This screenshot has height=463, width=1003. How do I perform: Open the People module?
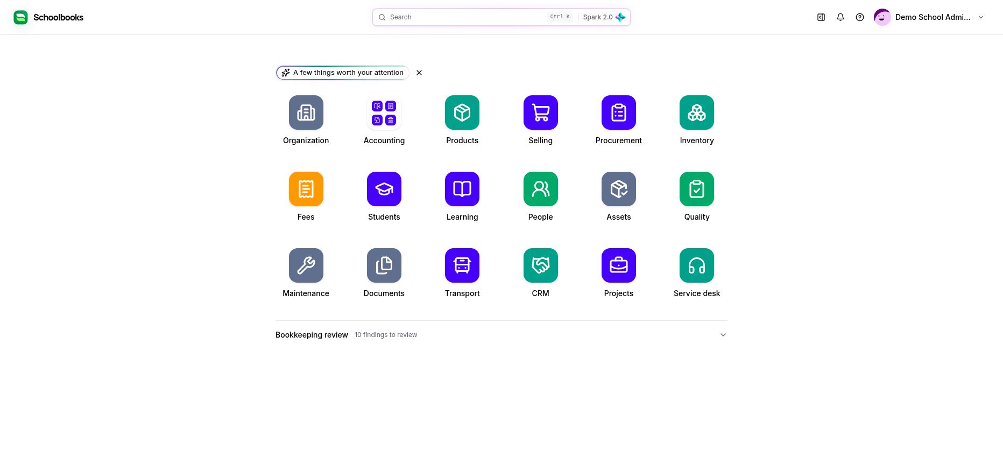tap(541, 189)
